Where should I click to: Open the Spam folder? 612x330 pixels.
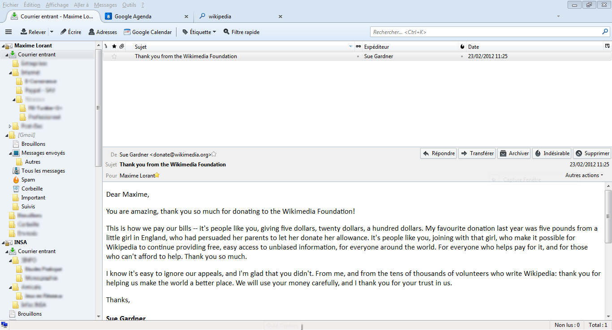pyautogui.click(x=28, y=180)
